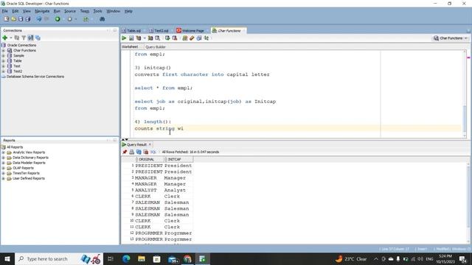Click the Explain Plan icon in worksheet toolbar

pos(139,38)
